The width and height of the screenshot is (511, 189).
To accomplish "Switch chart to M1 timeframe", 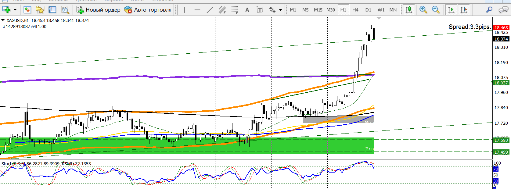I will coord(293,10).
